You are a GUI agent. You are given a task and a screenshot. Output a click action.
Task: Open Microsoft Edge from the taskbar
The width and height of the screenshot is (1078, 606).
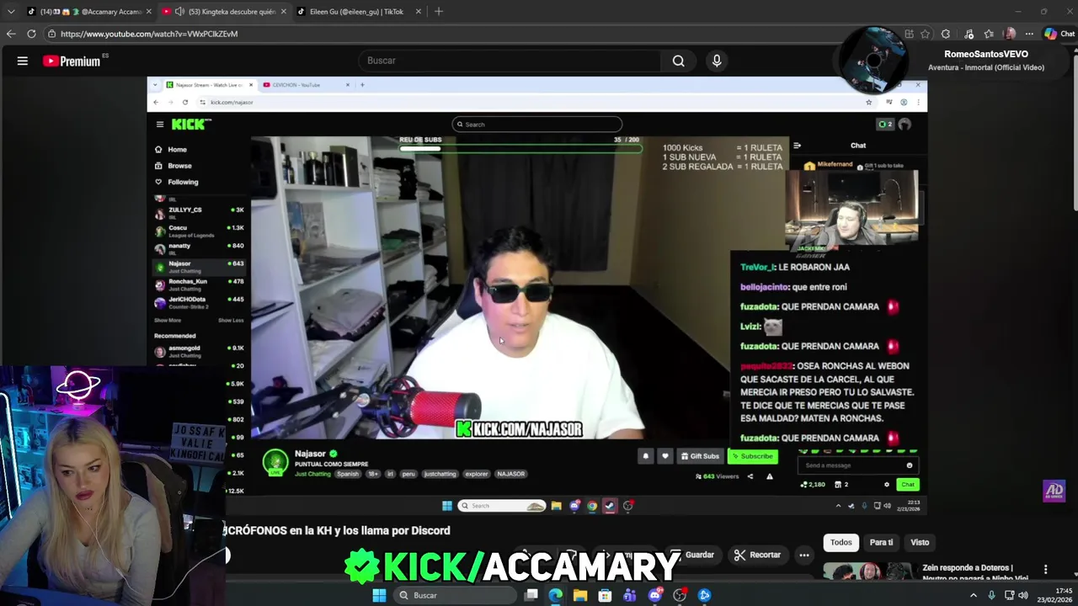(556, 595)
